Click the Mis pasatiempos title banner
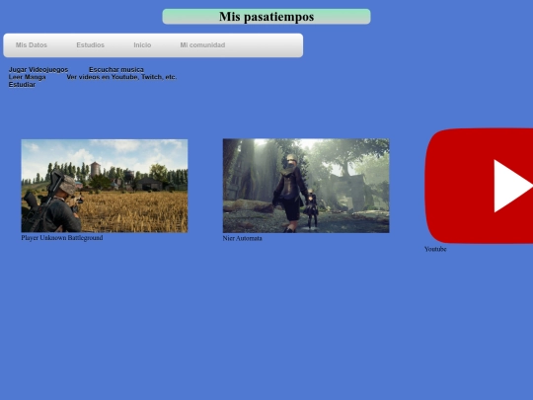The image size is (533, 400). [x=266, y=17]
